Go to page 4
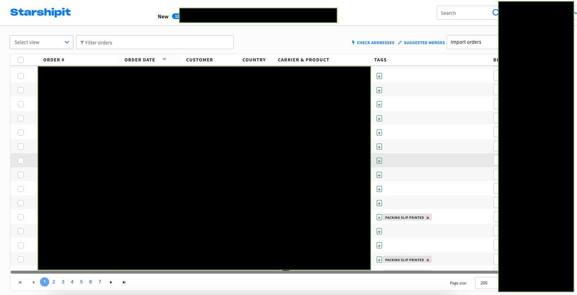The image size is (577, 295). click(x=72, y=282)
